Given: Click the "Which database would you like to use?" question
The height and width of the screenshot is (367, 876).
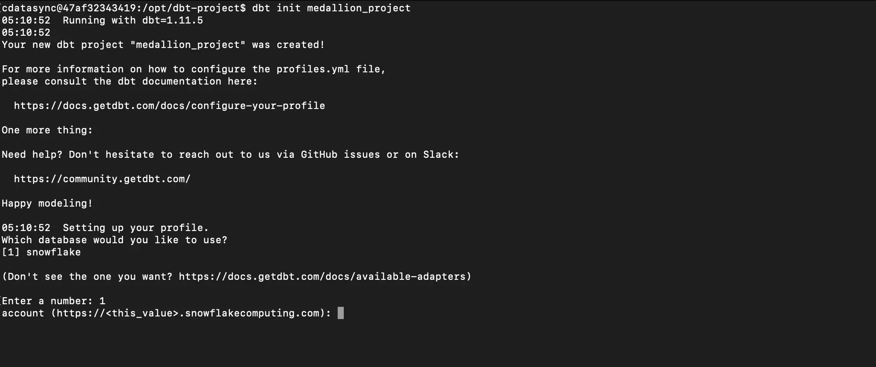Looking at the screenshot, I should 114,240.
